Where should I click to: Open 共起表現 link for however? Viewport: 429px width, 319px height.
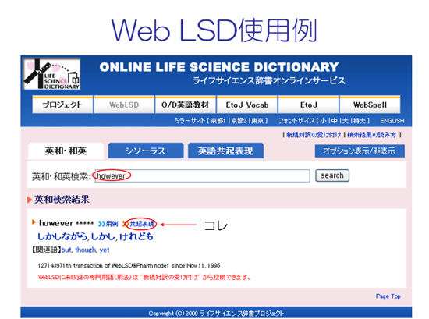click(x=142, y=224)
